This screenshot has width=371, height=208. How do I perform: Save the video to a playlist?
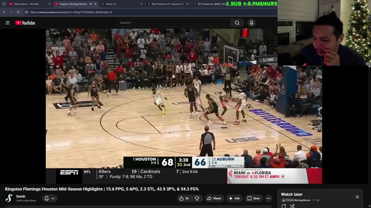[254, 198]
